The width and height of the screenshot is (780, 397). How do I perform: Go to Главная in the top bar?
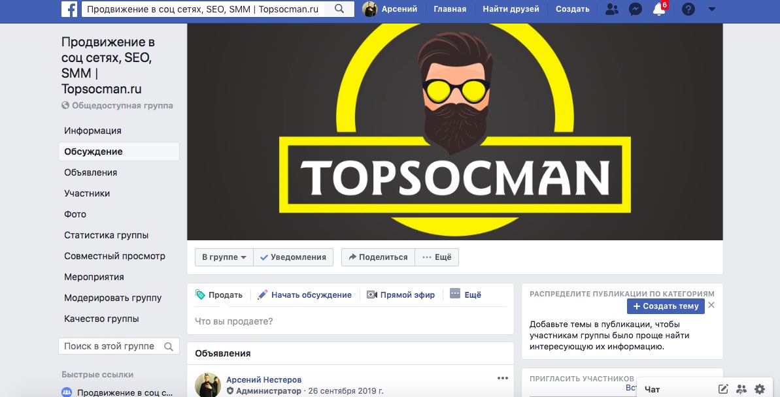tap(450, 9)
